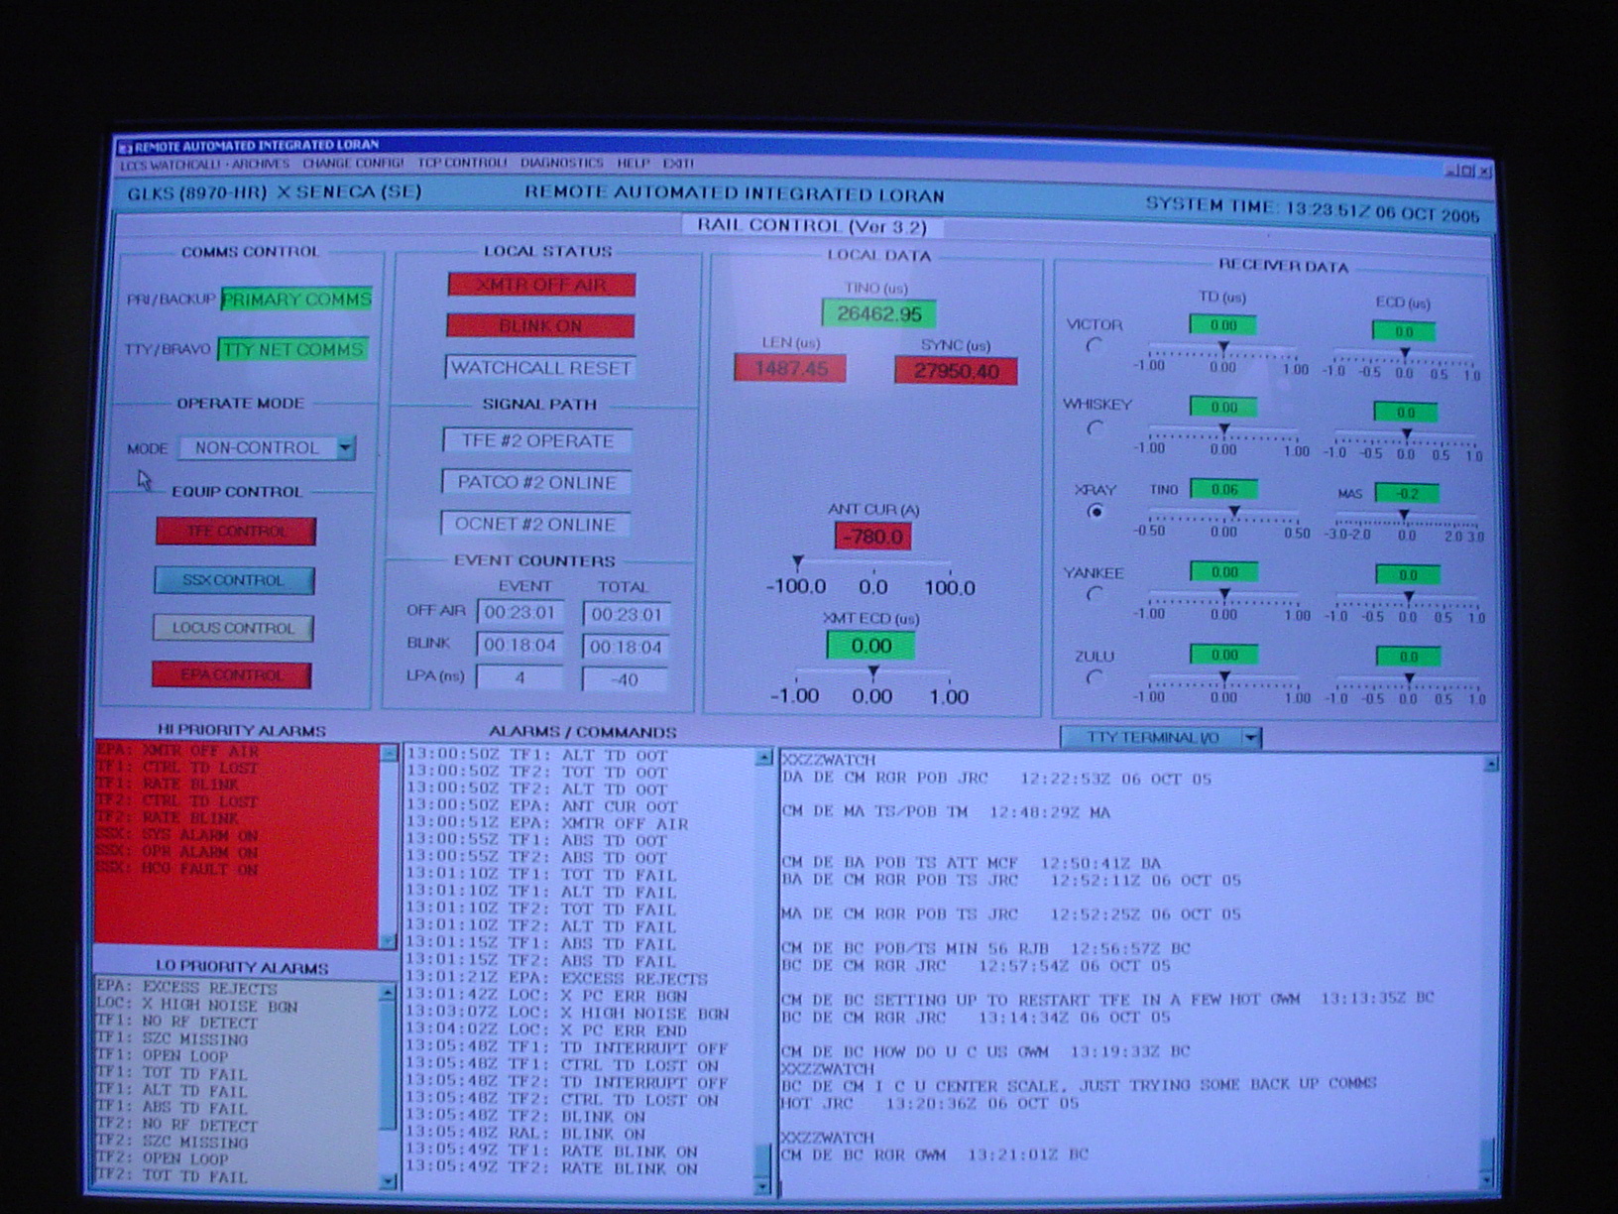This screenshot has width=1618, height=1214.
Task: Expand the TTY TERMINAL I/O dropdown
Action: [x=1251, y=737]
